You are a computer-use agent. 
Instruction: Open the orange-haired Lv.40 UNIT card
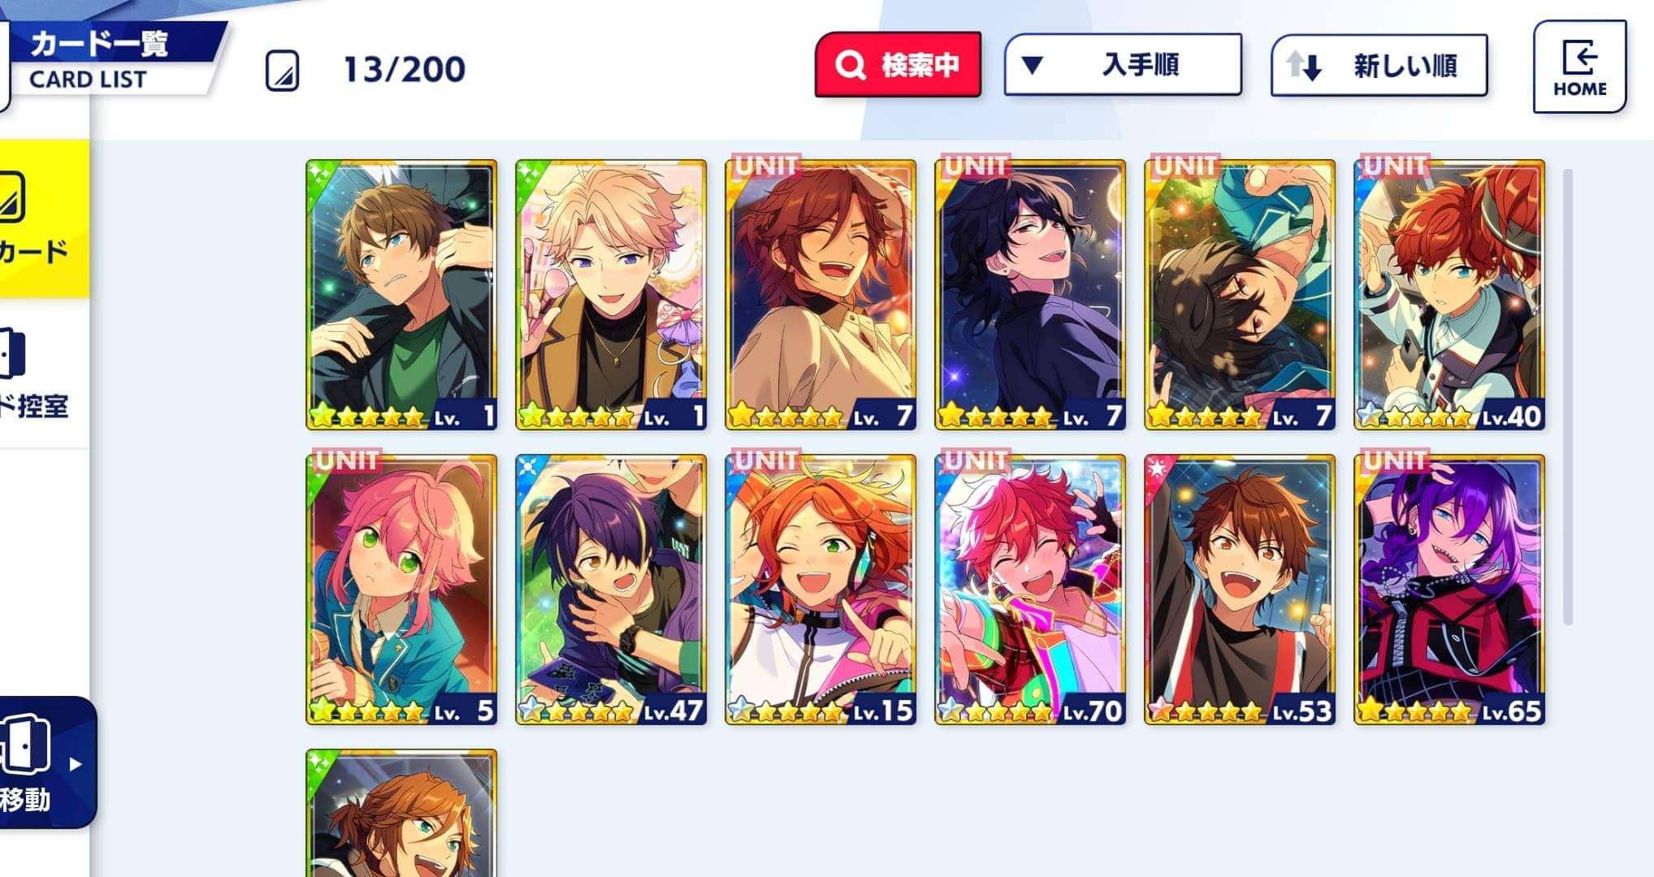[x=1449, y=295]
